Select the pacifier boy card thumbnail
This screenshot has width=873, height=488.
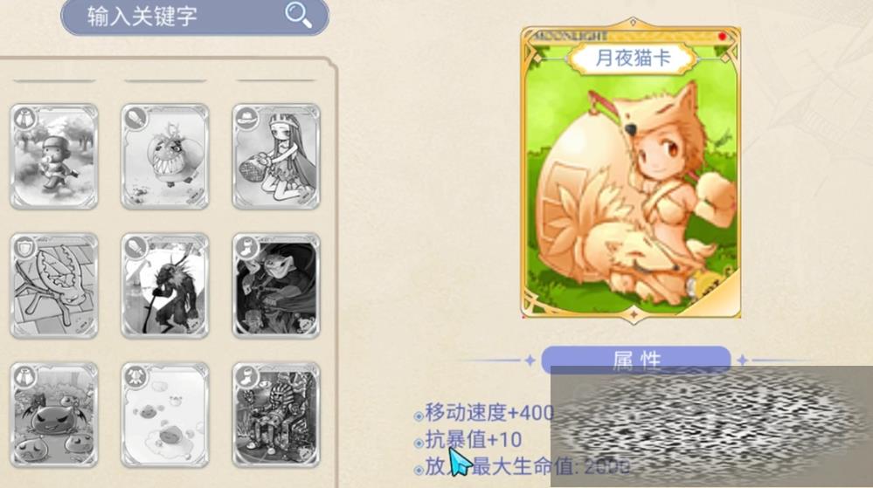(54, 156)
